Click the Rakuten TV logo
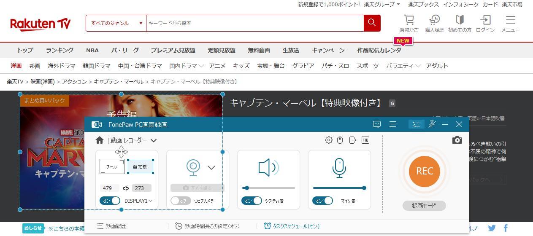 click(x=41, y=24)
